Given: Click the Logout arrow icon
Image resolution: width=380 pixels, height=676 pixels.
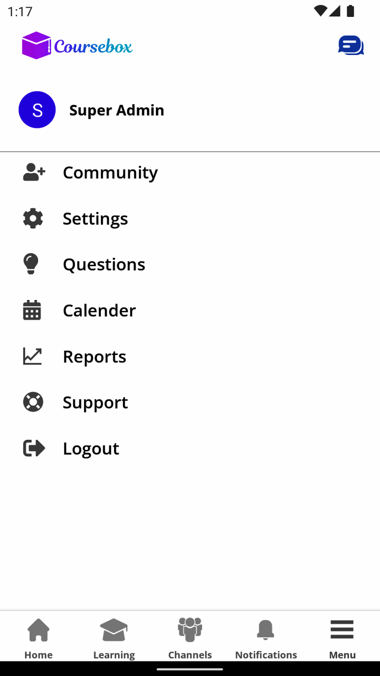Looking at the screenshot, I should point(34,448).
